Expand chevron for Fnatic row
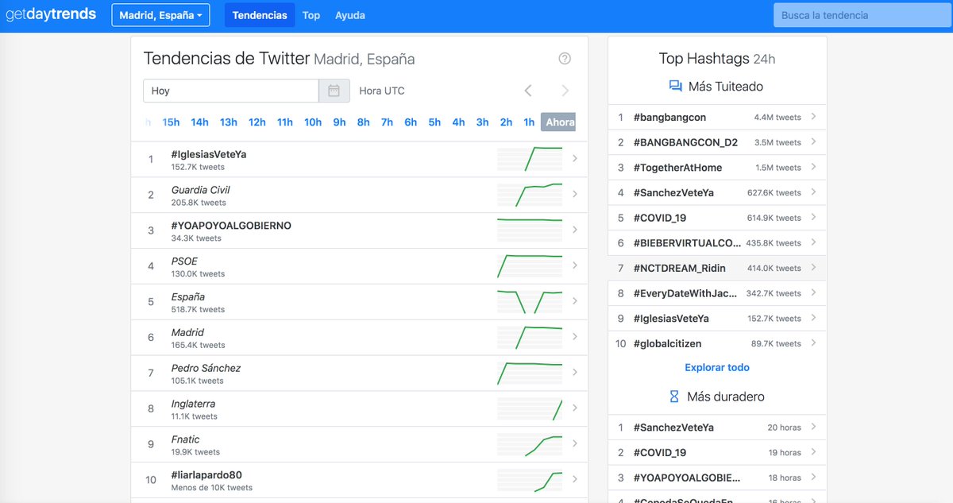 (575, 444)
